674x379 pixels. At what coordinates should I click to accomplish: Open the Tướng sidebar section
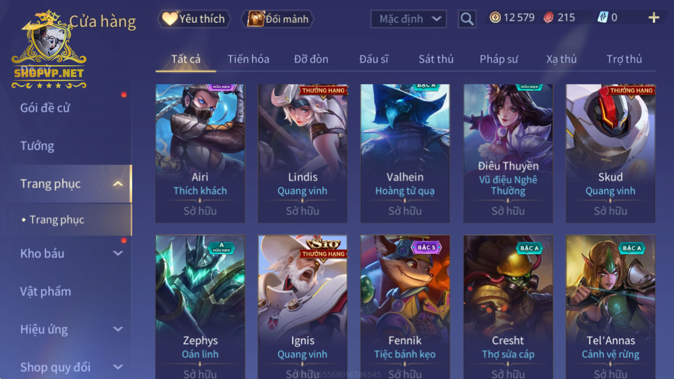tap(37, 146)
